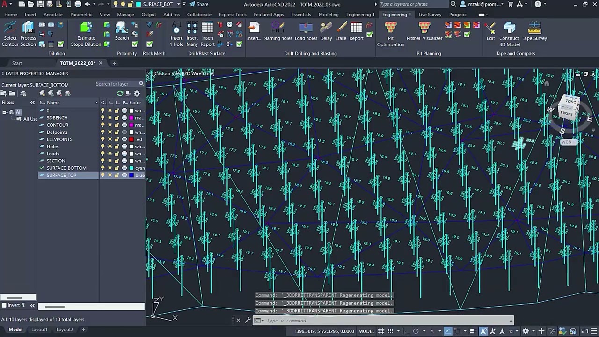Image resolution: width=599 pixels, height=337 pixels.
Task: Freeze the ELEVPOINTS layer via sun icon
Action: [x=110, y=139]
